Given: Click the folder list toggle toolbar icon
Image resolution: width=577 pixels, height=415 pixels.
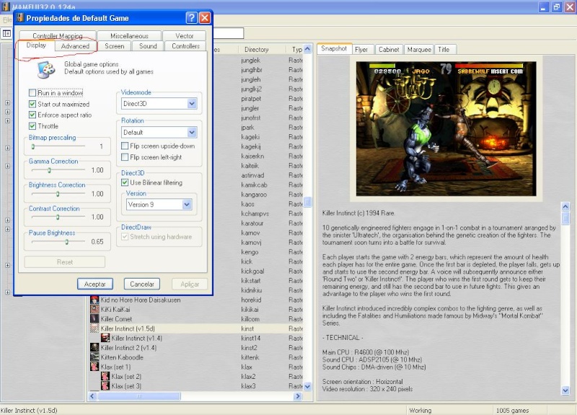Looking at the screenshot, I should [x=6, y=33].
